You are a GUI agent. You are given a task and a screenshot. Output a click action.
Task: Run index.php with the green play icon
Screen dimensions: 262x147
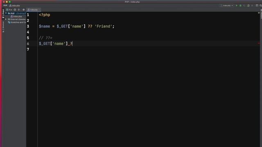(x=237, y=5)
